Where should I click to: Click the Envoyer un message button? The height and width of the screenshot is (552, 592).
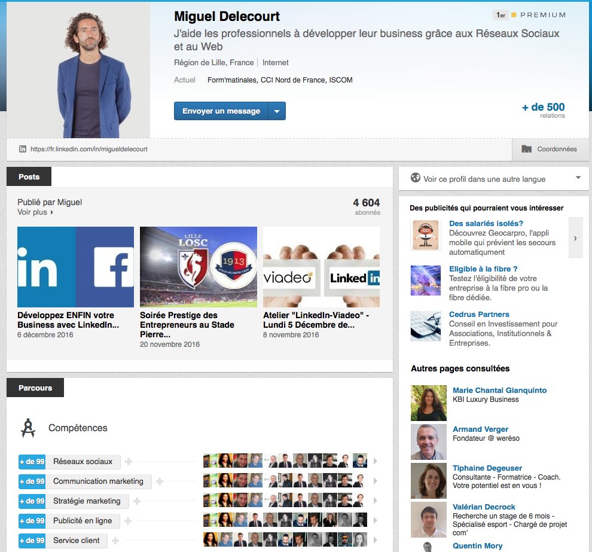click(221, 111)
